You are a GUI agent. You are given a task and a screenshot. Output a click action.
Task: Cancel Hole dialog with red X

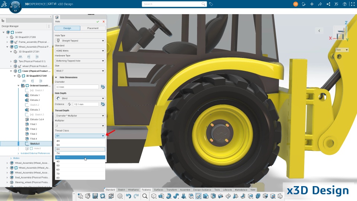pos(104,22)
